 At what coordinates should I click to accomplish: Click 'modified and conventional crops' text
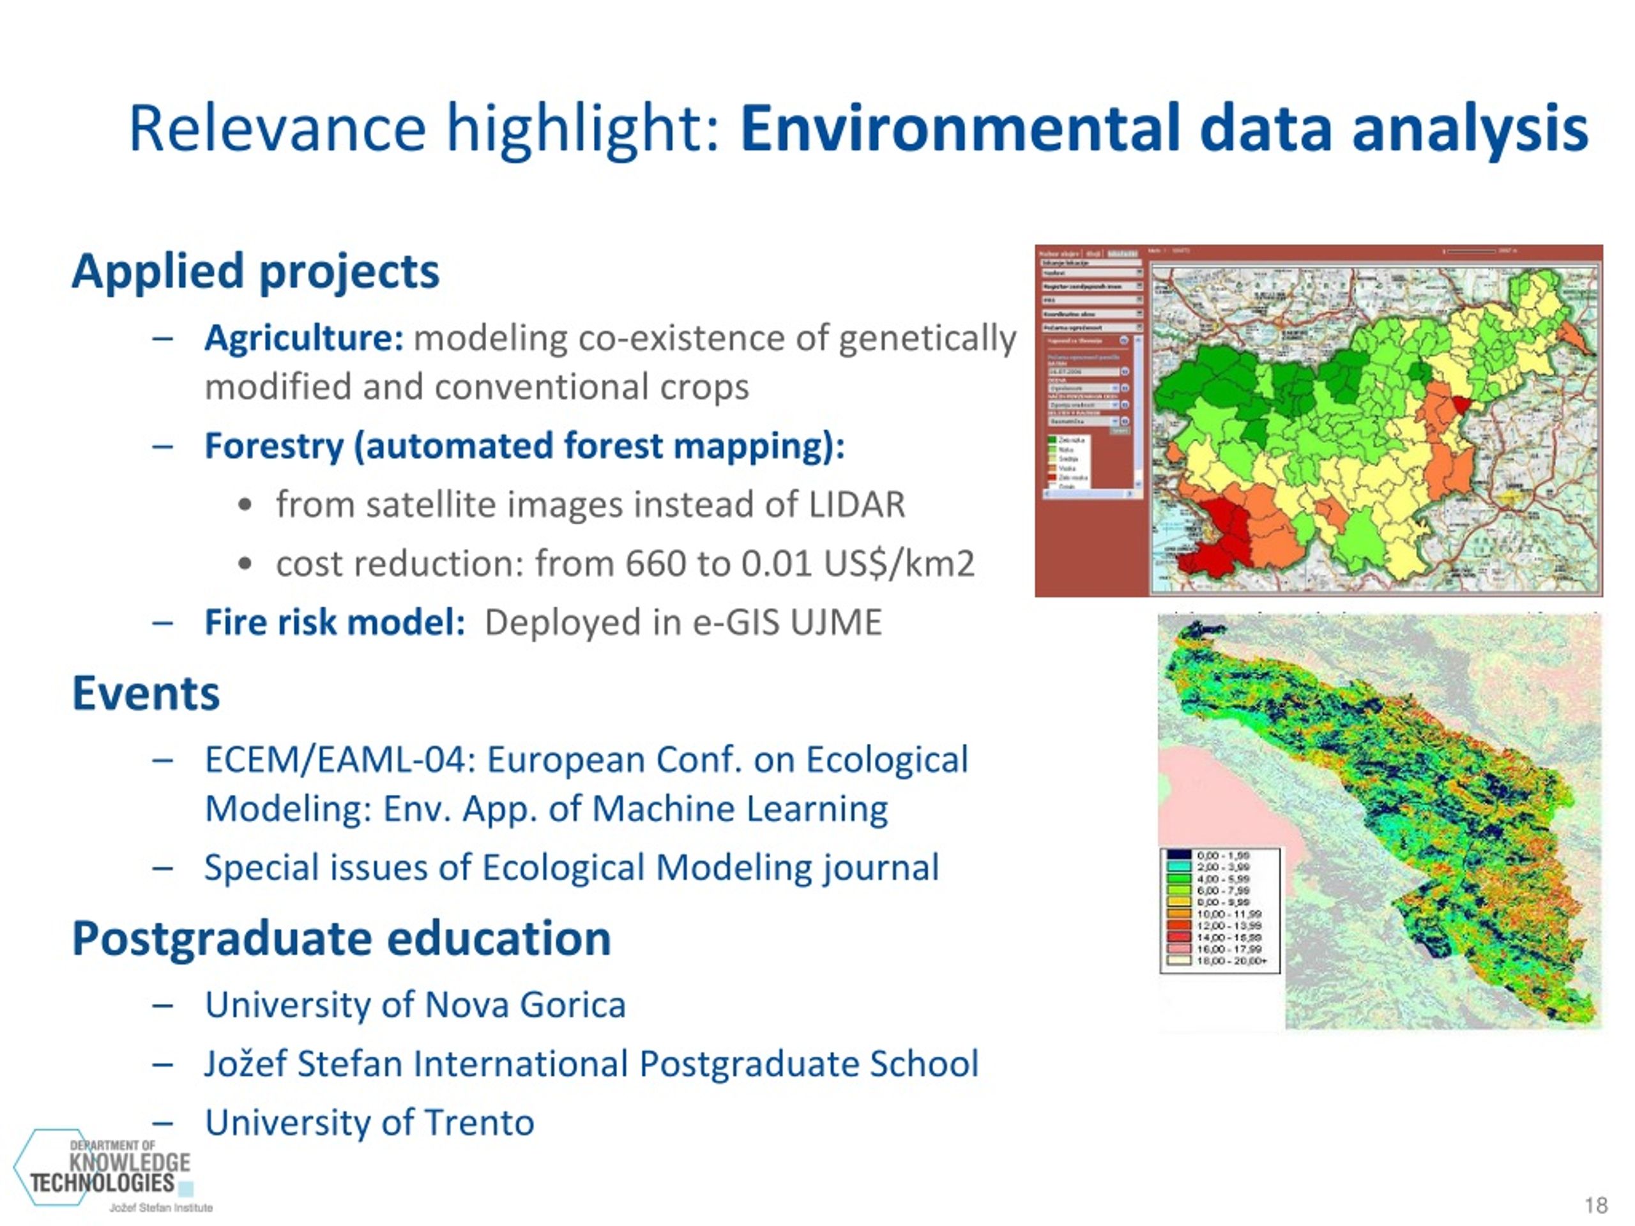point(476,386)
